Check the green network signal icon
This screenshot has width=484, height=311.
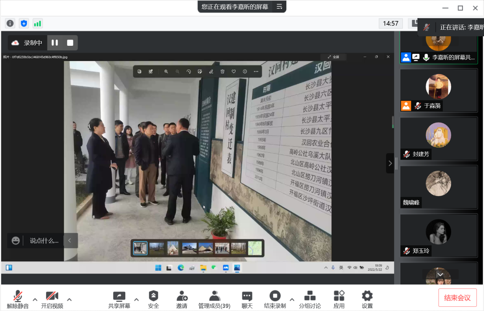37,24
